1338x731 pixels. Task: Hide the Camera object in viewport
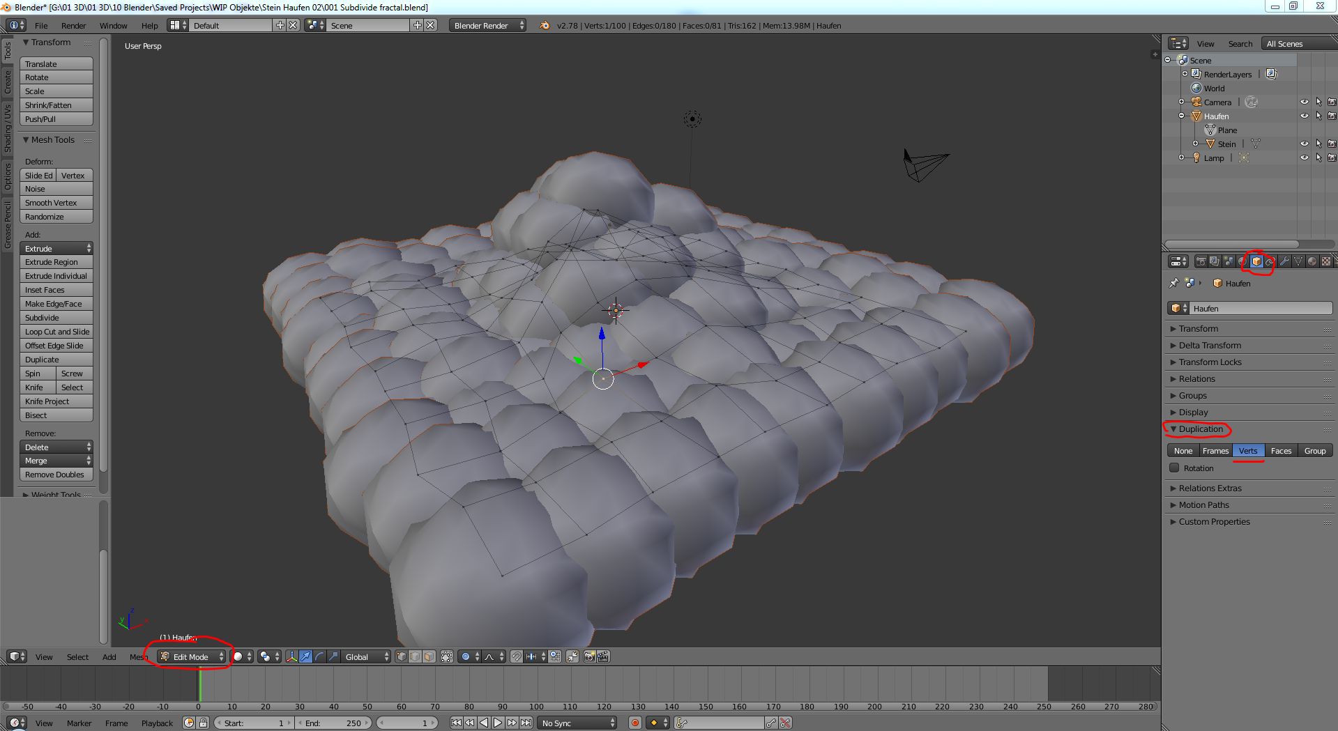(1304, 102)
